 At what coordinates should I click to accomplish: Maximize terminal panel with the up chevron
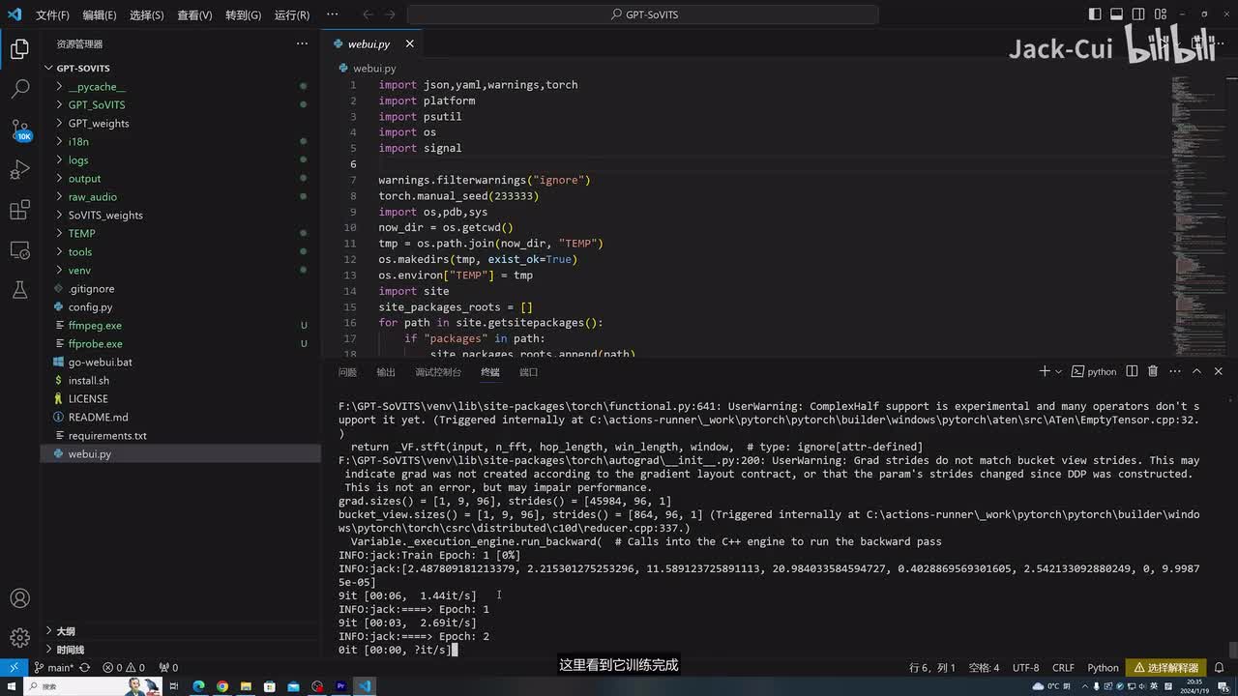coord(1196,371)
